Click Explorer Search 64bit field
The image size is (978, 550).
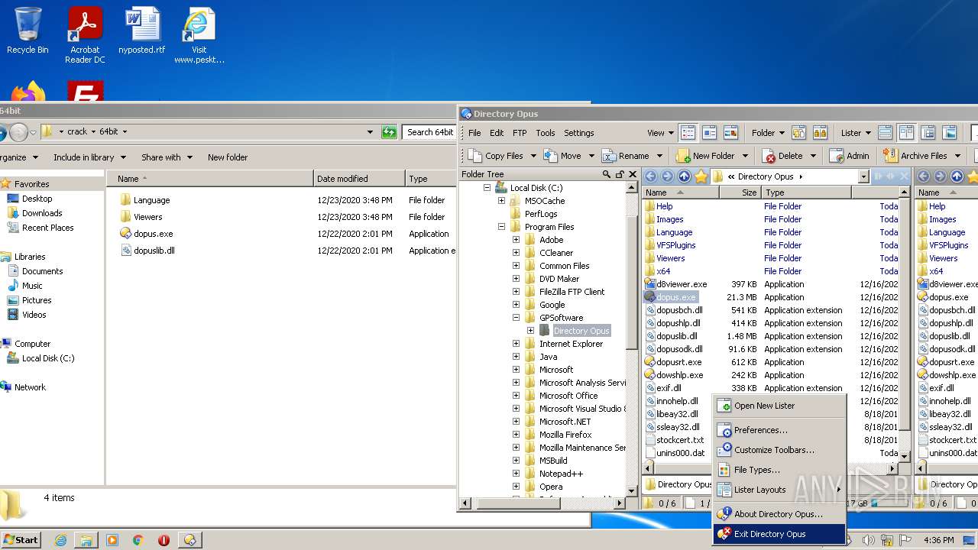tap(429, 131)
